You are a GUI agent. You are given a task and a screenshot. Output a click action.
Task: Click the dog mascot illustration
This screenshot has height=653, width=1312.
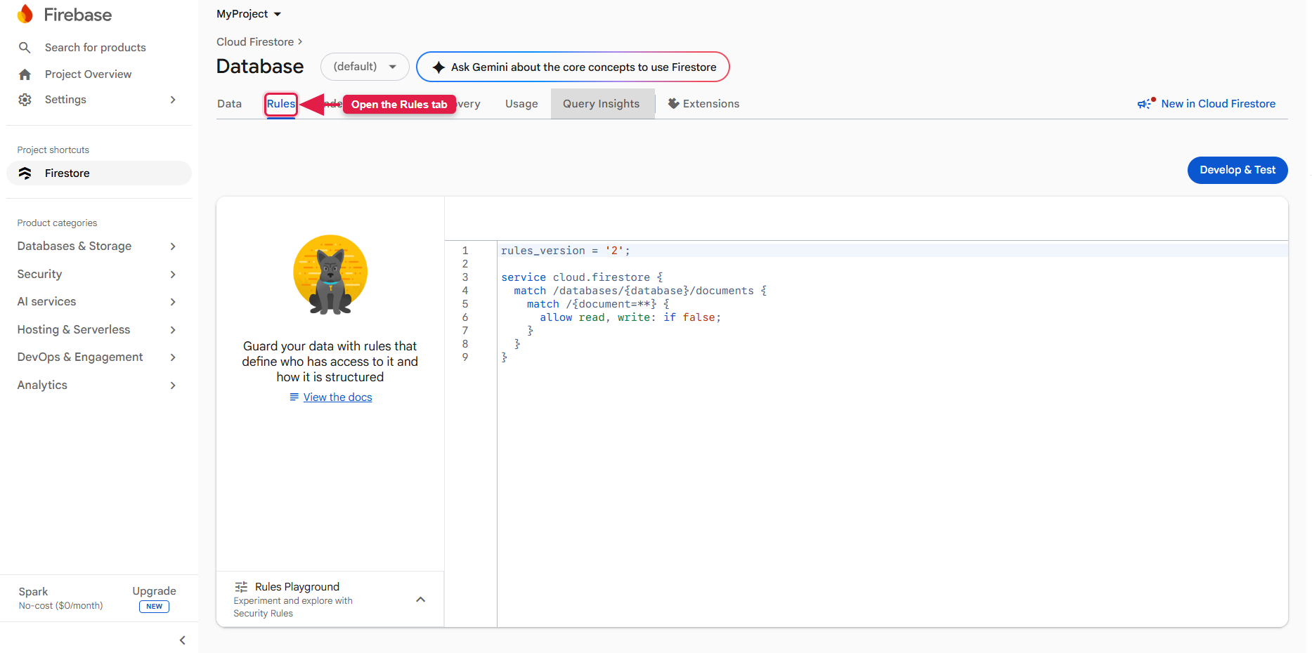coord(330,275)
